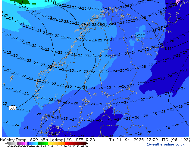Click the 568 height contour label
The width and height of the screenshot is (191, 147).
click(x=12, y=108)
